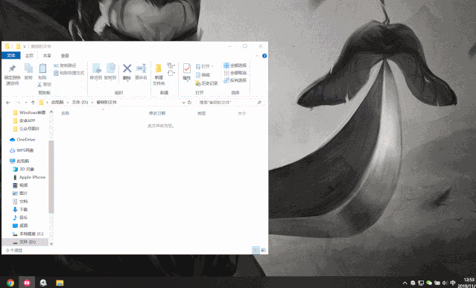Click the Rename icon
The width and height of the screenshot is (476, 288).
141,68
